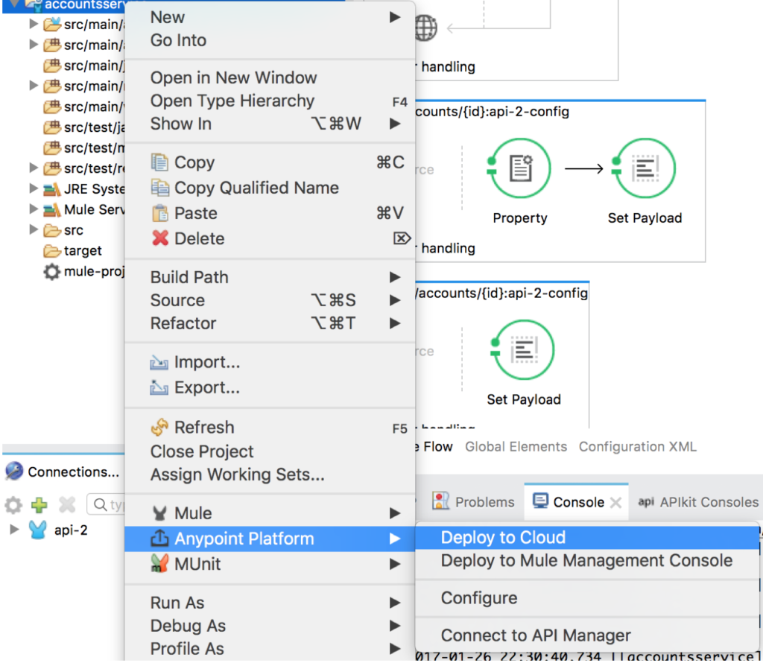763x663 pixels.
Task: Select Configure in Anypoint submenu
Action: point(587,598)
